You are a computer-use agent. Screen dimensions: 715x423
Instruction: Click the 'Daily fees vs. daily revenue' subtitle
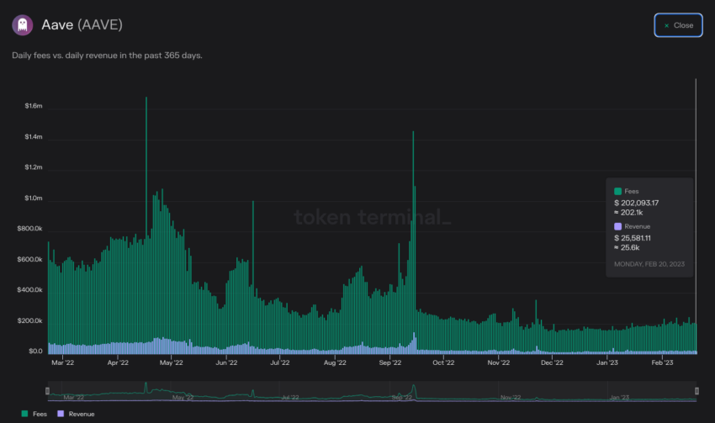tap(107, 56)
